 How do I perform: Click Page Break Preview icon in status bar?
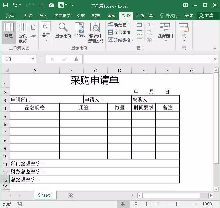(x=148, y=204)
